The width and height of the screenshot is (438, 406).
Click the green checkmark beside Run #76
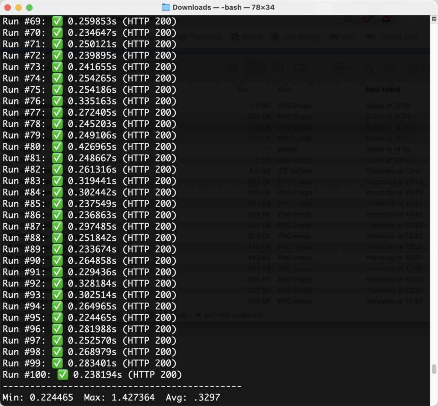click(57, 101)
